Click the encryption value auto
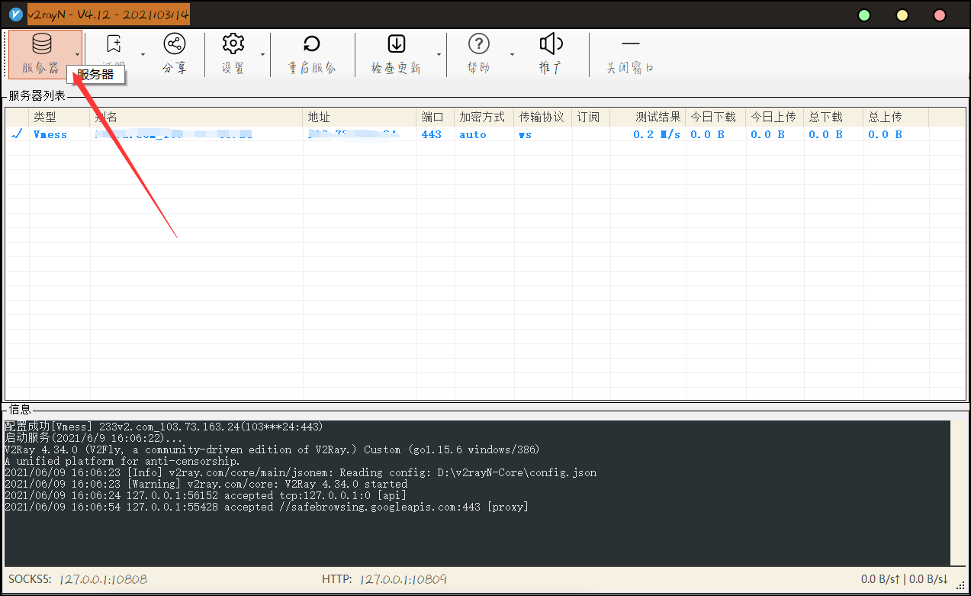971x596 pixels. click(473, 134)
